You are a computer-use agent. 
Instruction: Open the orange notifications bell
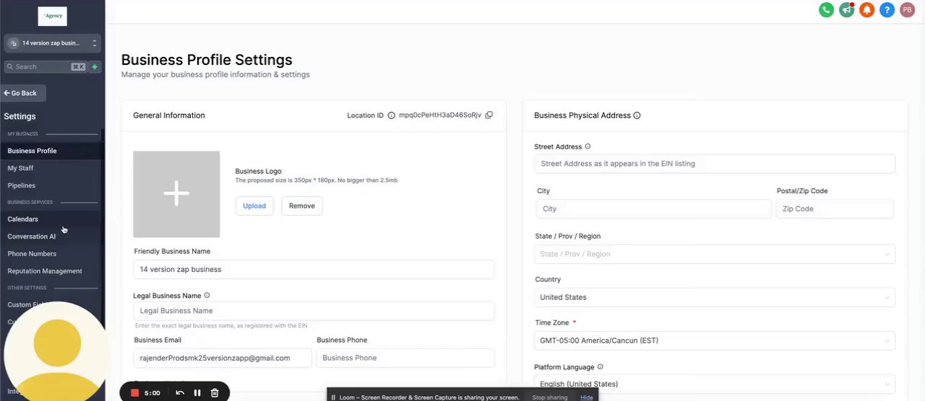click(x=866, y=10)
